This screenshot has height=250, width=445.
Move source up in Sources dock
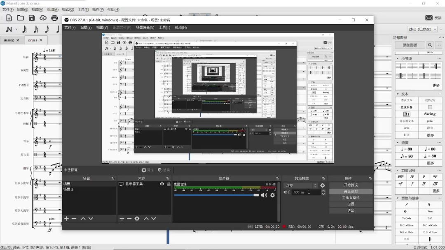pos(146,219)
